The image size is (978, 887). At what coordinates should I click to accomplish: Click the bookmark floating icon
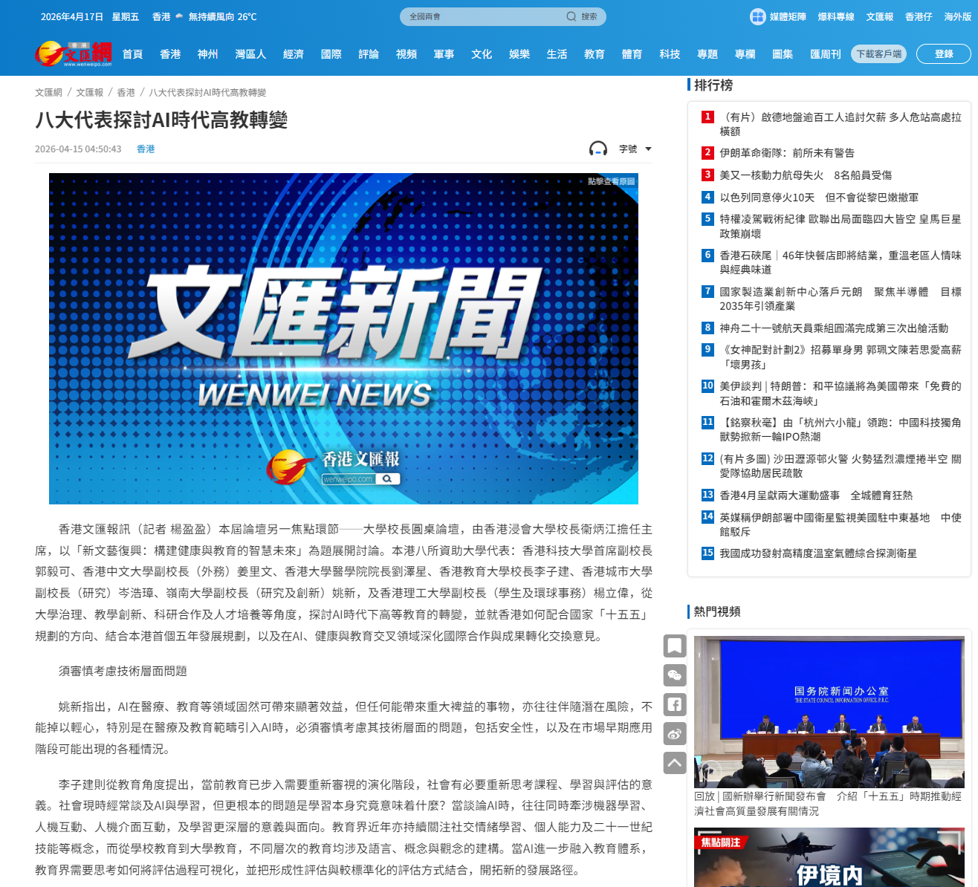click(675, 646)
